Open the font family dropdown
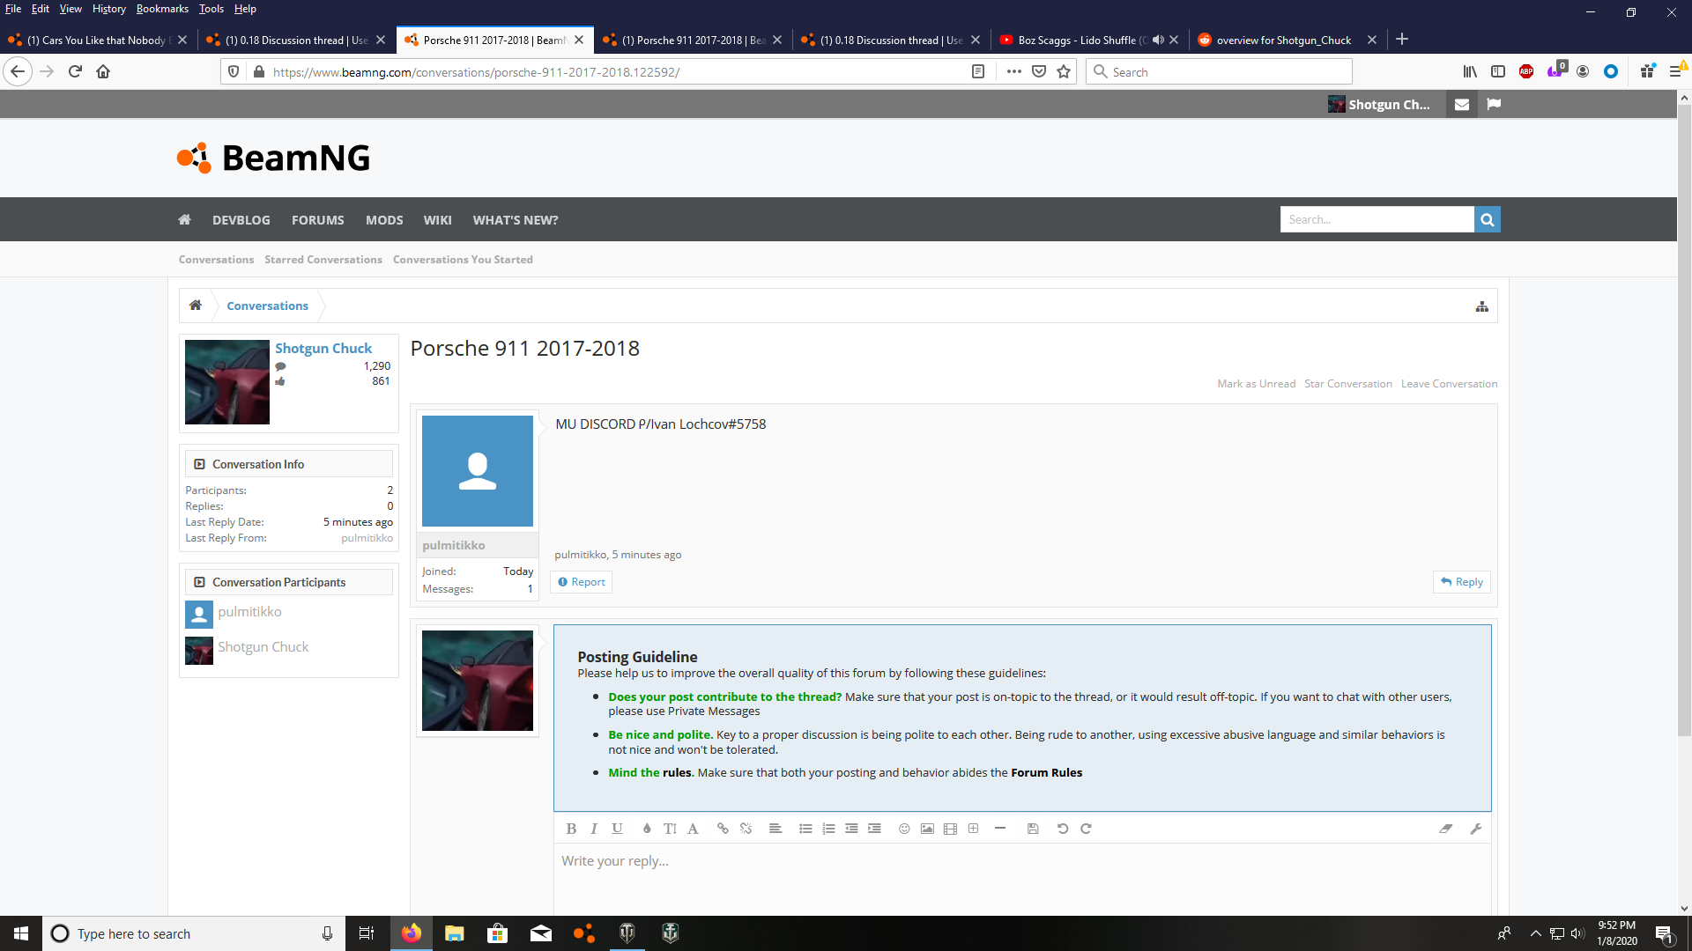1692x951 pixels. pyautogui.click(x=693, y=829)
